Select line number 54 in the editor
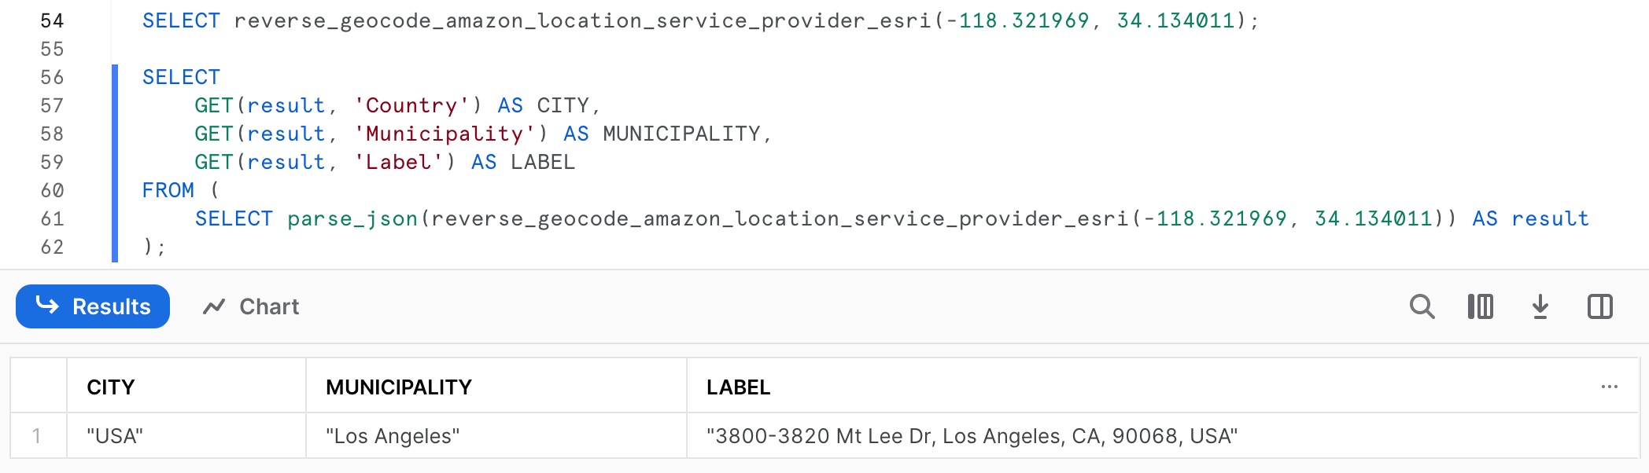The width and height of the screenshot is (1649, 473). [x=53, y=20]
